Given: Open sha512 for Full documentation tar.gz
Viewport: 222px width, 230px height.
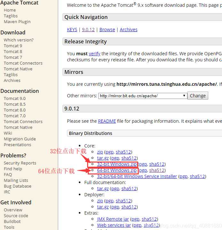Looking at the screenshot, I should [129, 189].
